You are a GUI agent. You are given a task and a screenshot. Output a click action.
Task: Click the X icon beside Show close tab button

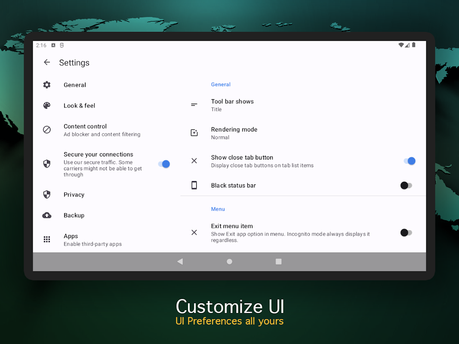(x=194, y=160)
